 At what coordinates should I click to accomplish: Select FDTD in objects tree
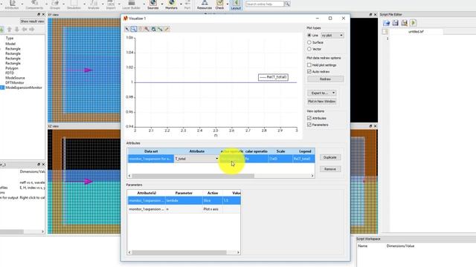(10, 73)
